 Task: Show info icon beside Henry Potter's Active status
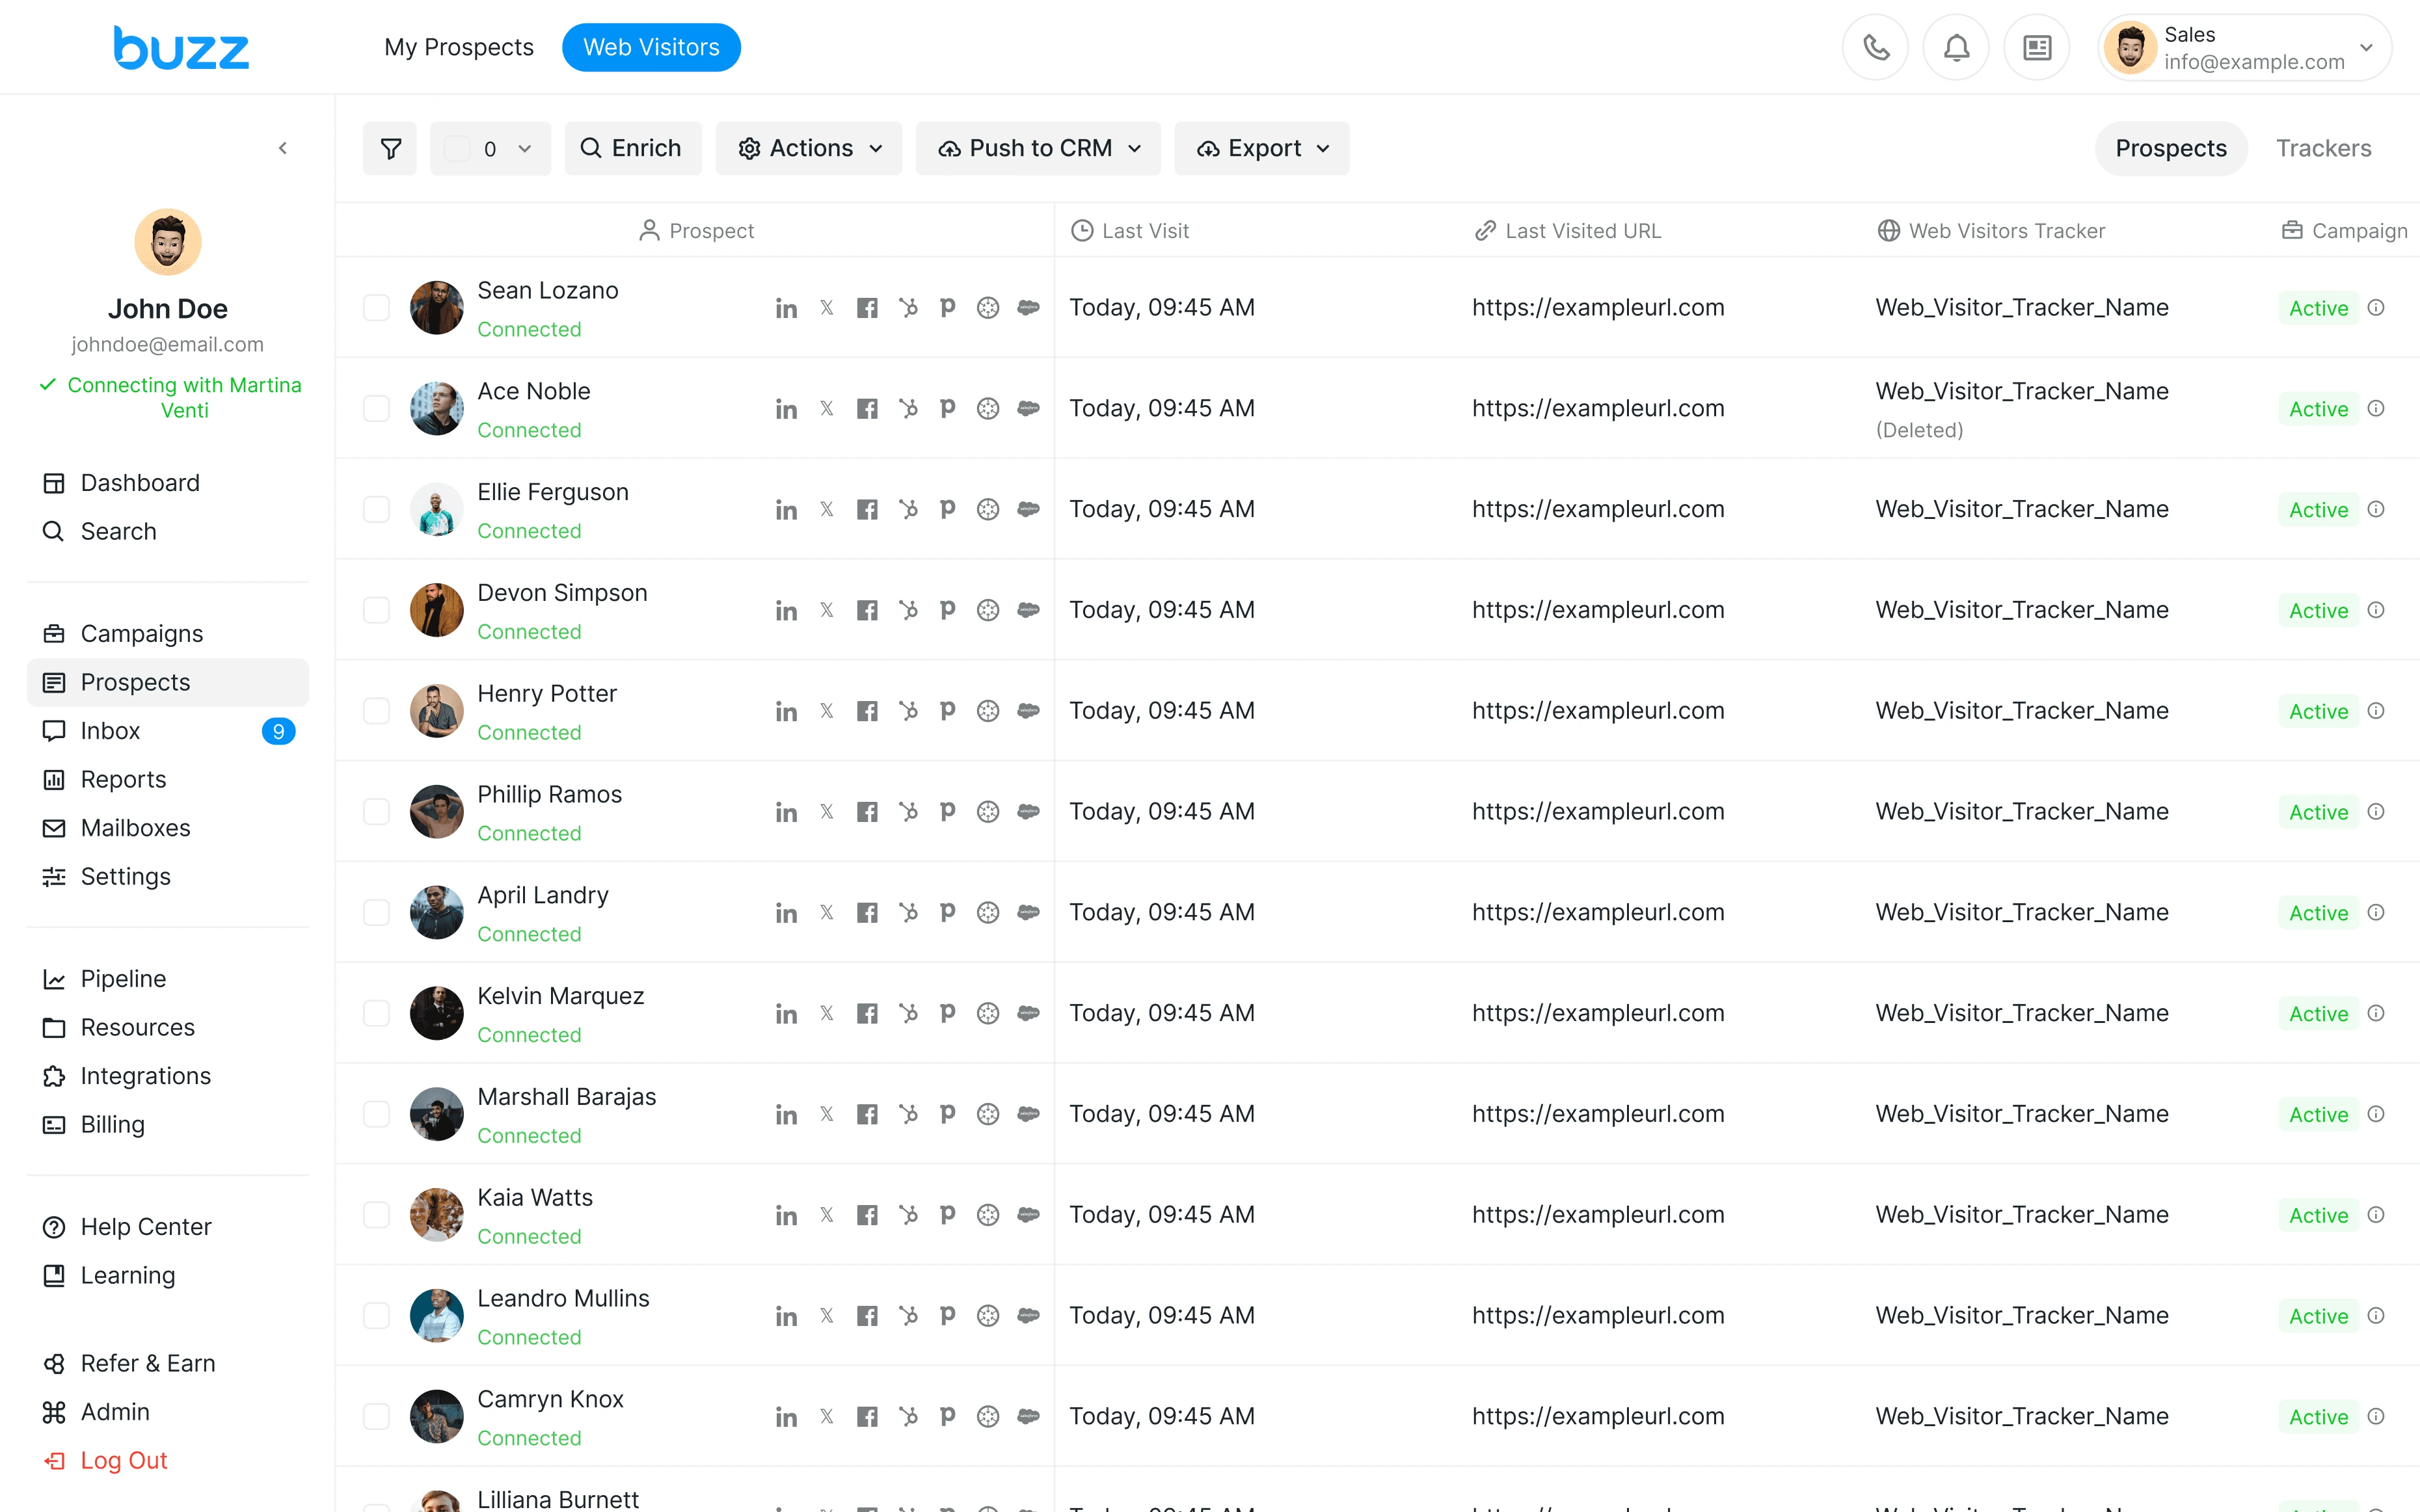[x=2376, y=711]
